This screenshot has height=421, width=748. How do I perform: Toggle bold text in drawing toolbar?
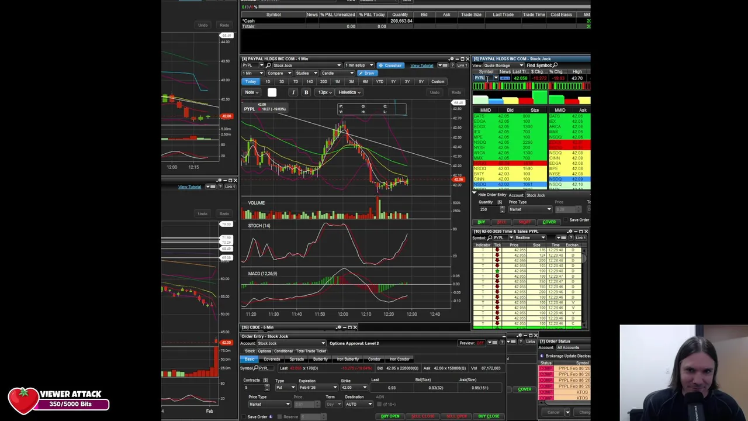pos(306,92)
